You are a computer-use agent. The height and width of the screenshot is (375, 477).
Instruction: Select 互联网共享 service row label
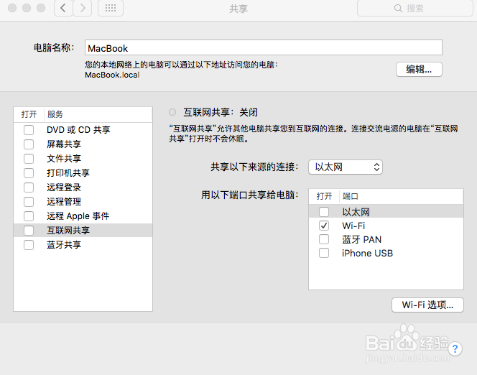(68, 230)
